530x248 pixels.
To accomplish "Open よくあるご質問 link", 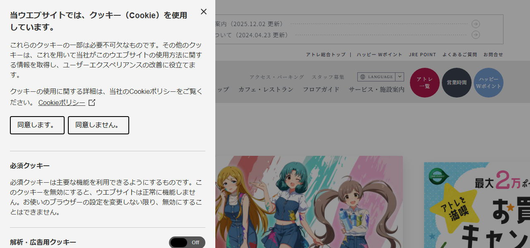I will pos(460,55).
